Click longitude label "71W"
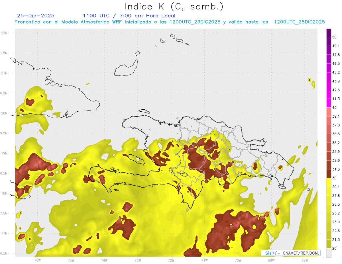Image resolution: width=342 pixels, height=264 pixels. (x=204, y=260)
